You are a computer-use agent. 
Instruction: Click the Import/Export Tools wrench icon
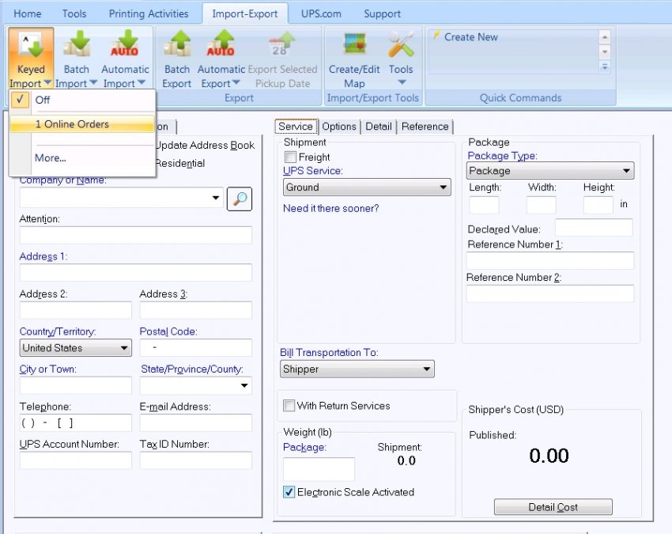(401, 44)
